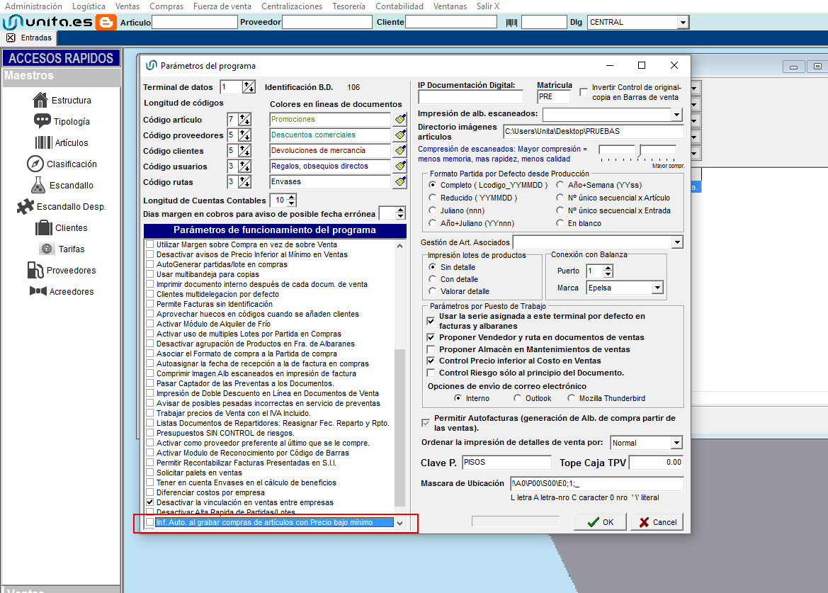The width and height of the screenshot is (828, 593).
Task: Pick color for Descuentos comerciales line
Action: 400,135
